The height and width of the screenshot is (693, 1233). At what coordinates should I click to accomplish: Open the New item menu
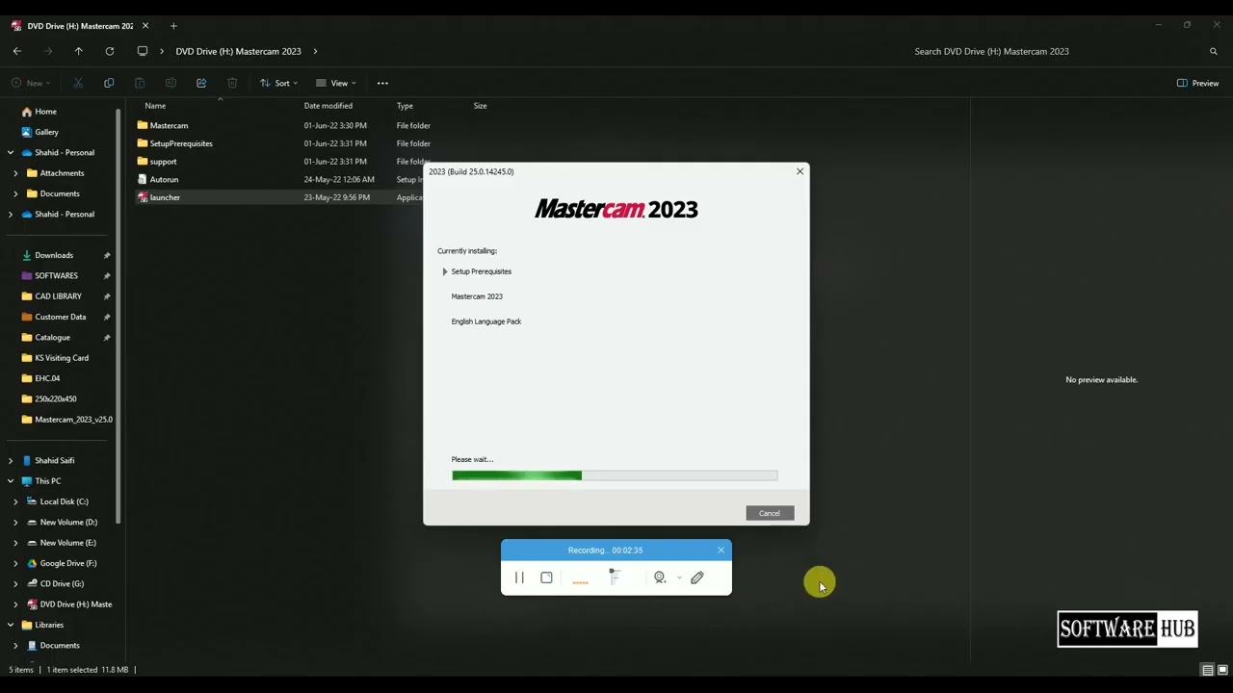click(31, 83)
